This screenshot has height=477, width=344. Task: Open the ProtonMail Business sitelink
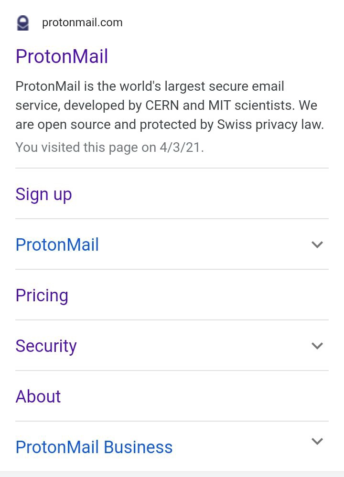coord(94,447)
